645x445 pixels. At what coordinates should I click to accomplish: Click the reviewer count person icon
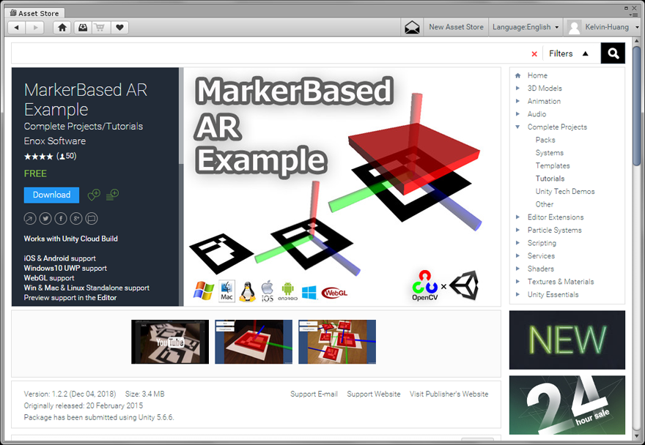(x=62, y=157)
